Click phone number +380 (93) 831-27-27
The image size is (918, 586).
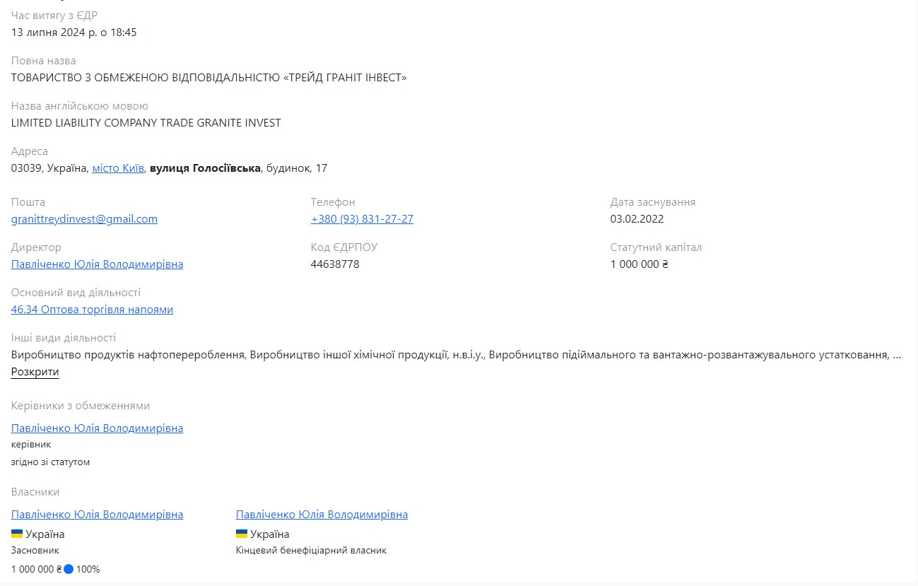click(362, 219)
